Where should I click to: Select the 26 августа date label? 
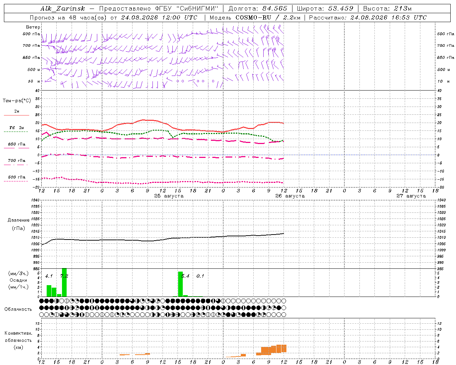coord(290,196)
